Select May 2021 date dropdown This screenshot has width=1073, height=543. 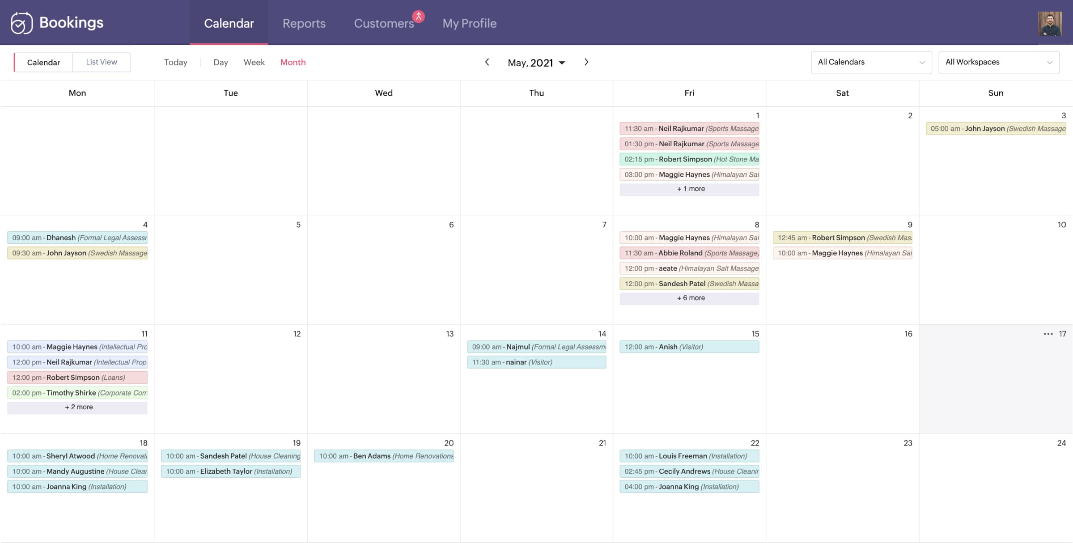[537, 62]
